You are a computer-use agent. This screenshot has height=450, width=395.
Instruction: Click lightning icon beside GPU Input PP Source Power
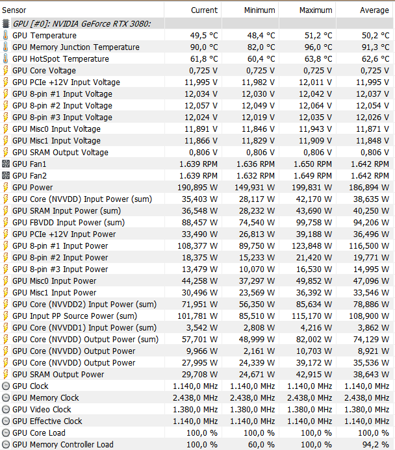5,316
